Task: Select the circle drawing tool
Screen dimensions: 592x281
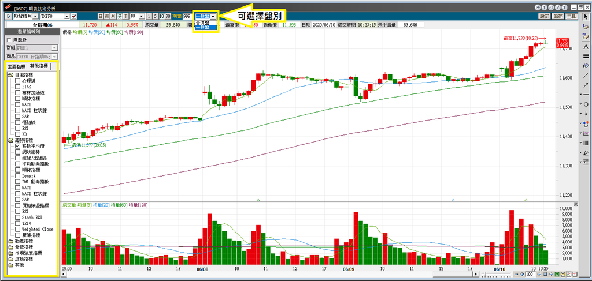Action: click(586, 104)
